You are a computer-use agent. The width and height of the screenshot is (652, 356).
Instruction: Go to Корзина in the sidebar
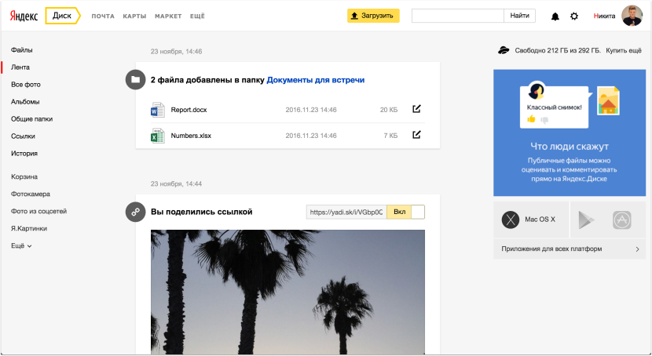tap(24, 176)
